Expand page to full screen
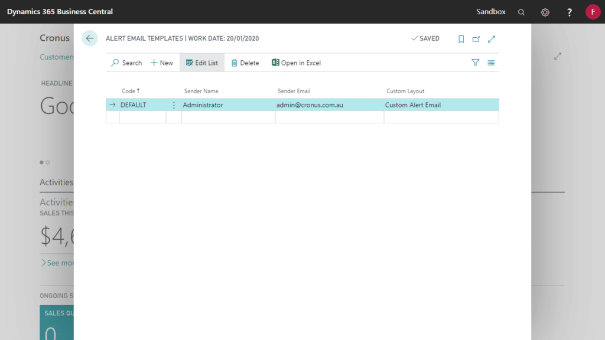The height and width of the screenshot is (340, 605). (x=492, y=38)
